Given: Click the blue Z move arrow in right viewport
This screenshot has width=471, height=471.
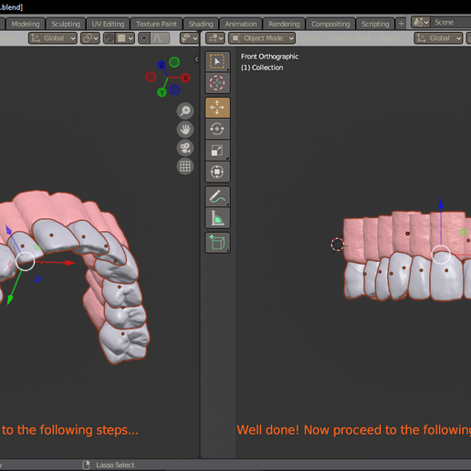Looking at the screenshot, I should click(x=441, y=204).
